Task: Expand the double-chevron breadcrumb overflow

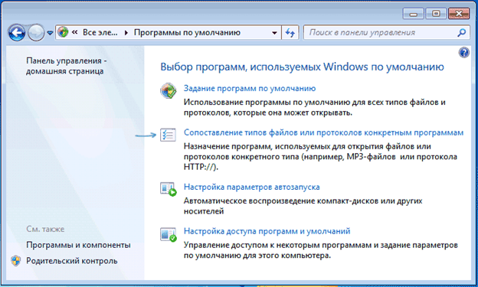Action: click(75, 32)
